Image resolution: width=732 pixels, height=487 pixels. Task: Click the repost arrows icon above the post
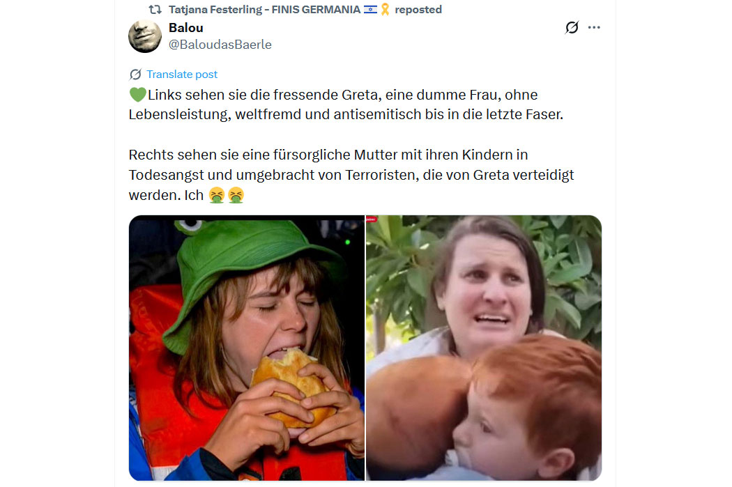tap(155, 10)
